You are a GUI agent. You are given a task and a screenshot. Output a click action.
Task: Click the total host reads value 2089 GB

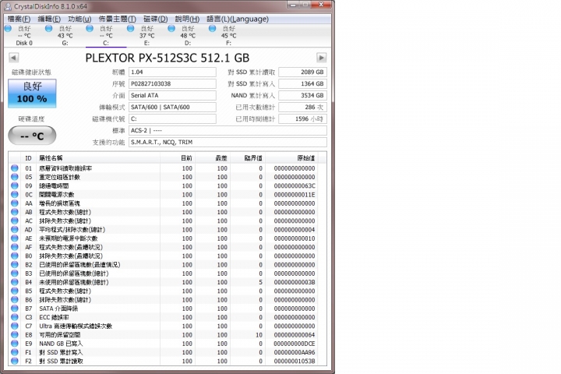(x=302, y=72)
